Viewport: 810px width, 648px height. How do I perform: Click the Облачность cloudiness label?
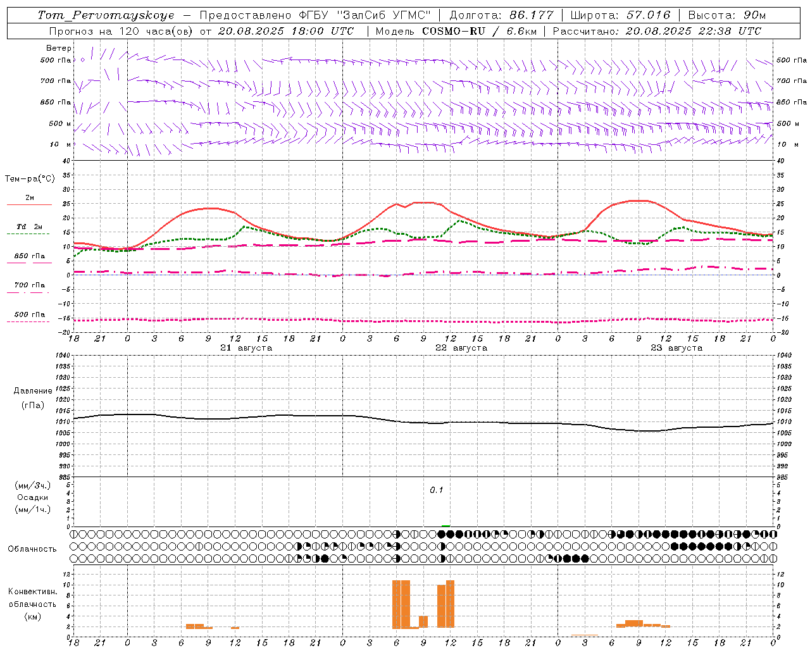pyautogui.click(x=32, y=549)
